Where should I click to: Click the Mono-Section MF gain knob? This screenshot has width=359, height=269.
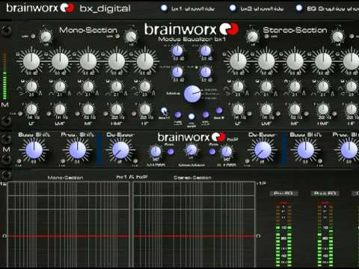pos(88,61)
